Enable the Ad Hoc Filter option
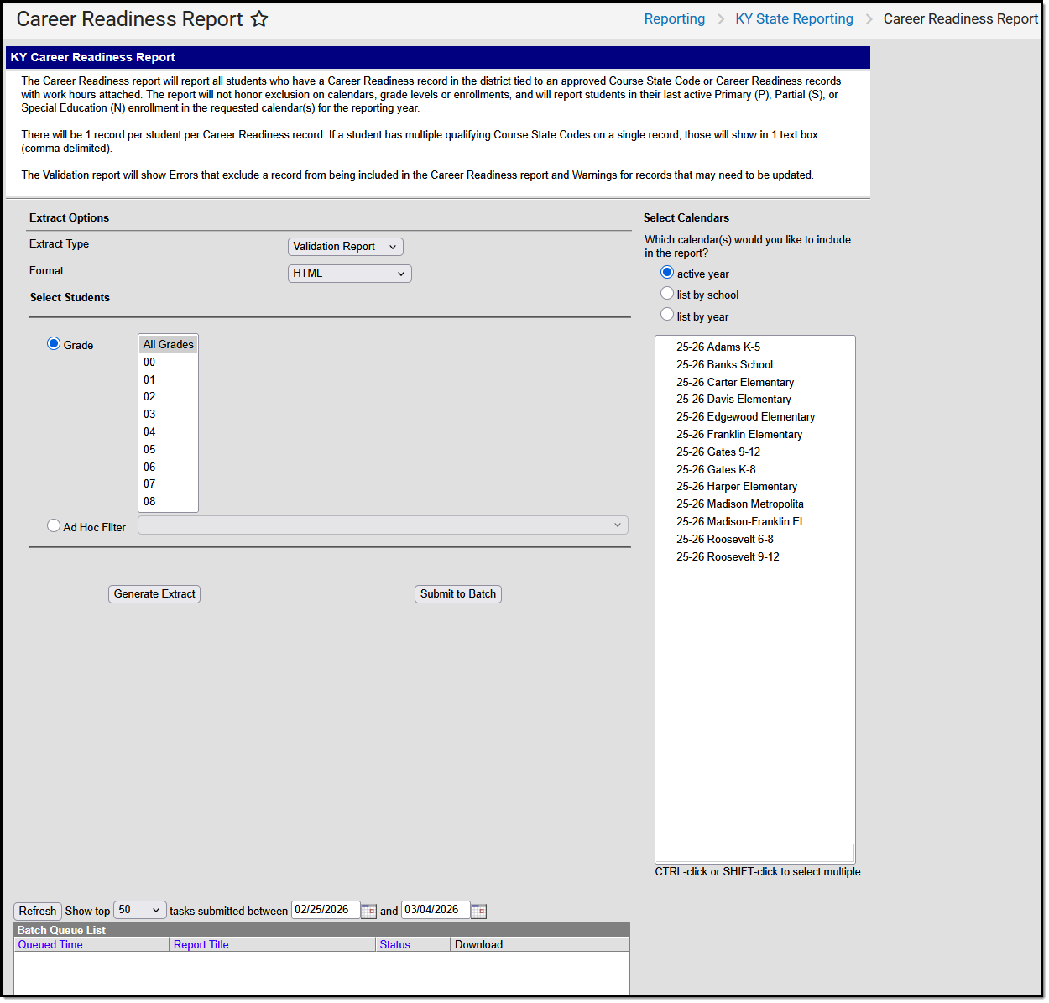Image resolution: width=1049 pixels, height=1003 pixels. [x=54, y=525]
